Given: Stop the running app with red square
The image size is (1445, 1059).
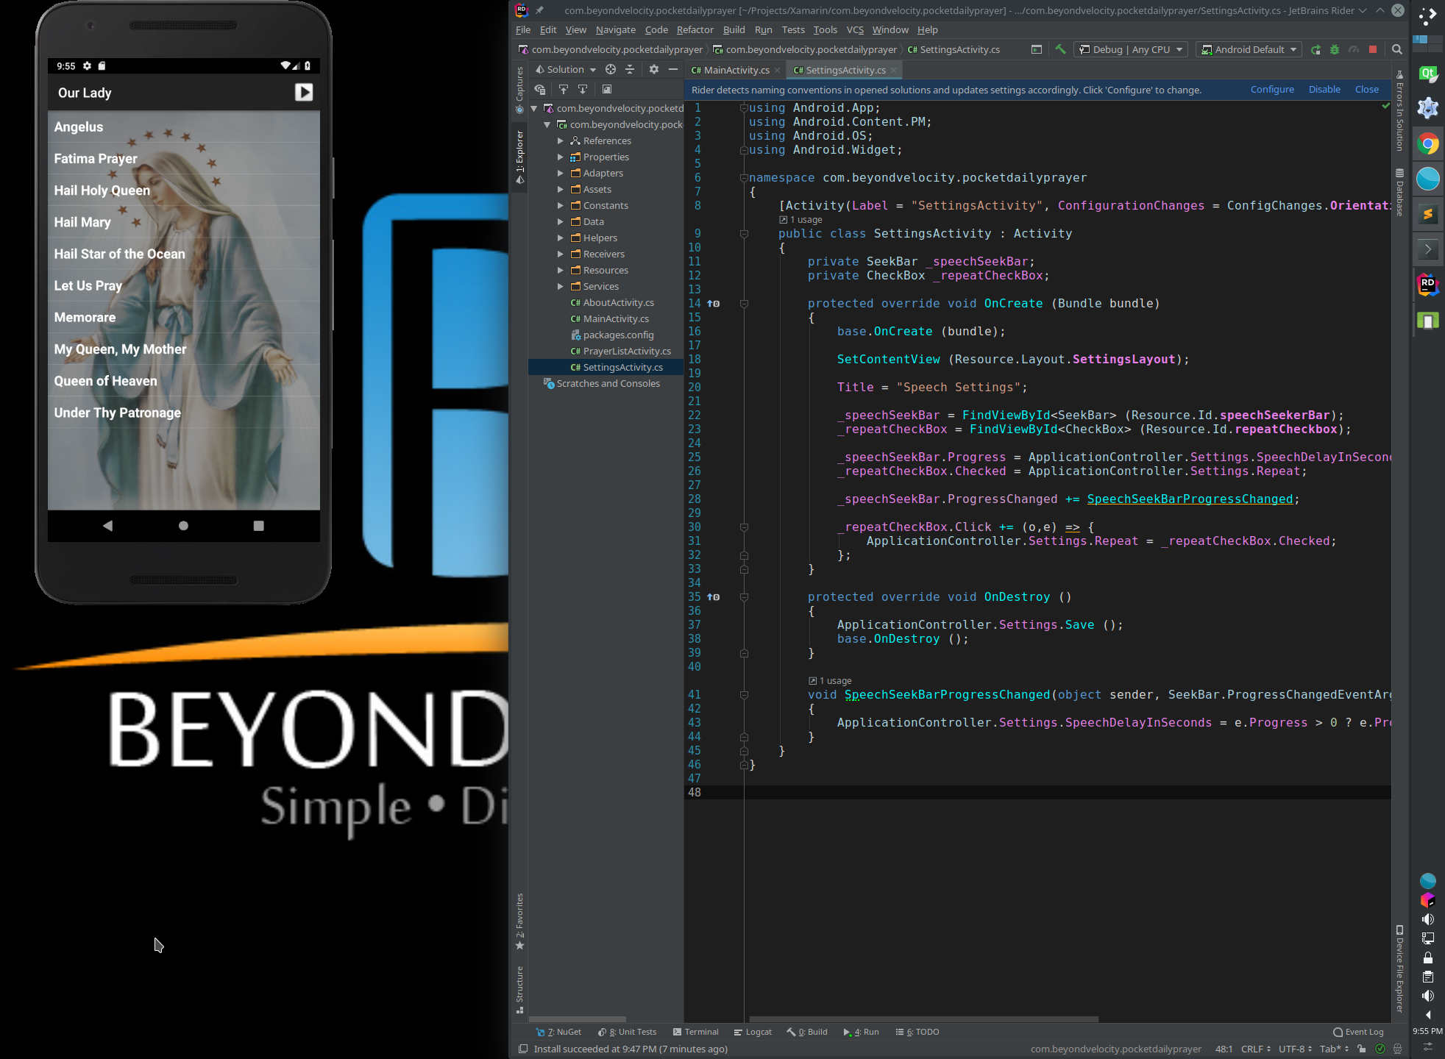Looking at the screenshot, I should tap(1373, 49).
